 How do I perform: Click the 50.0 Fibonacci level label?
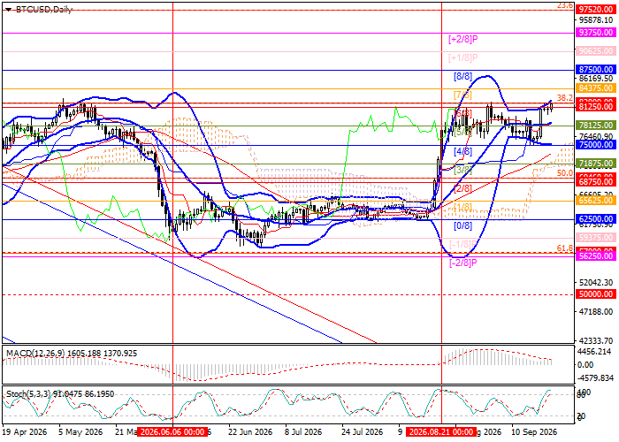point(565,173)
